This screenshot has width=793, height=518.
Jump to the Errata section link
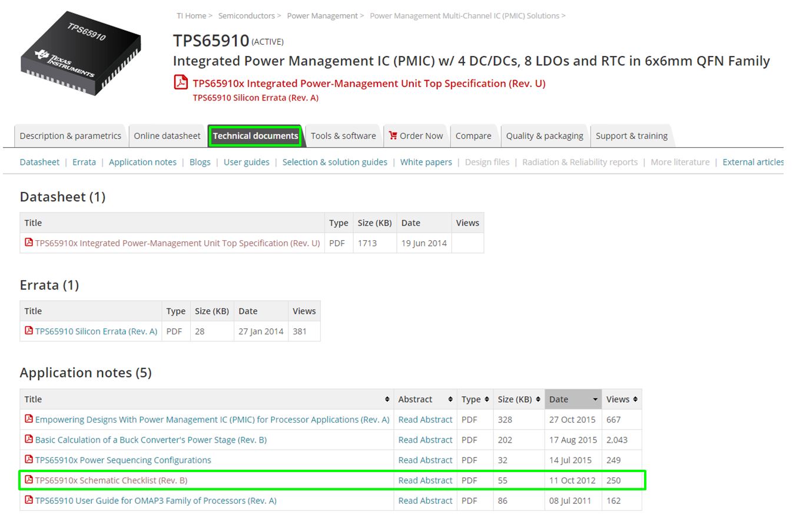84,162
